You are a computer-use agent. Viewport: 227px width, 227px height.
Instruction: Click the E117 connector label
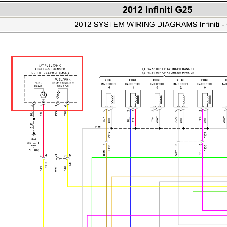pos(46,165)
